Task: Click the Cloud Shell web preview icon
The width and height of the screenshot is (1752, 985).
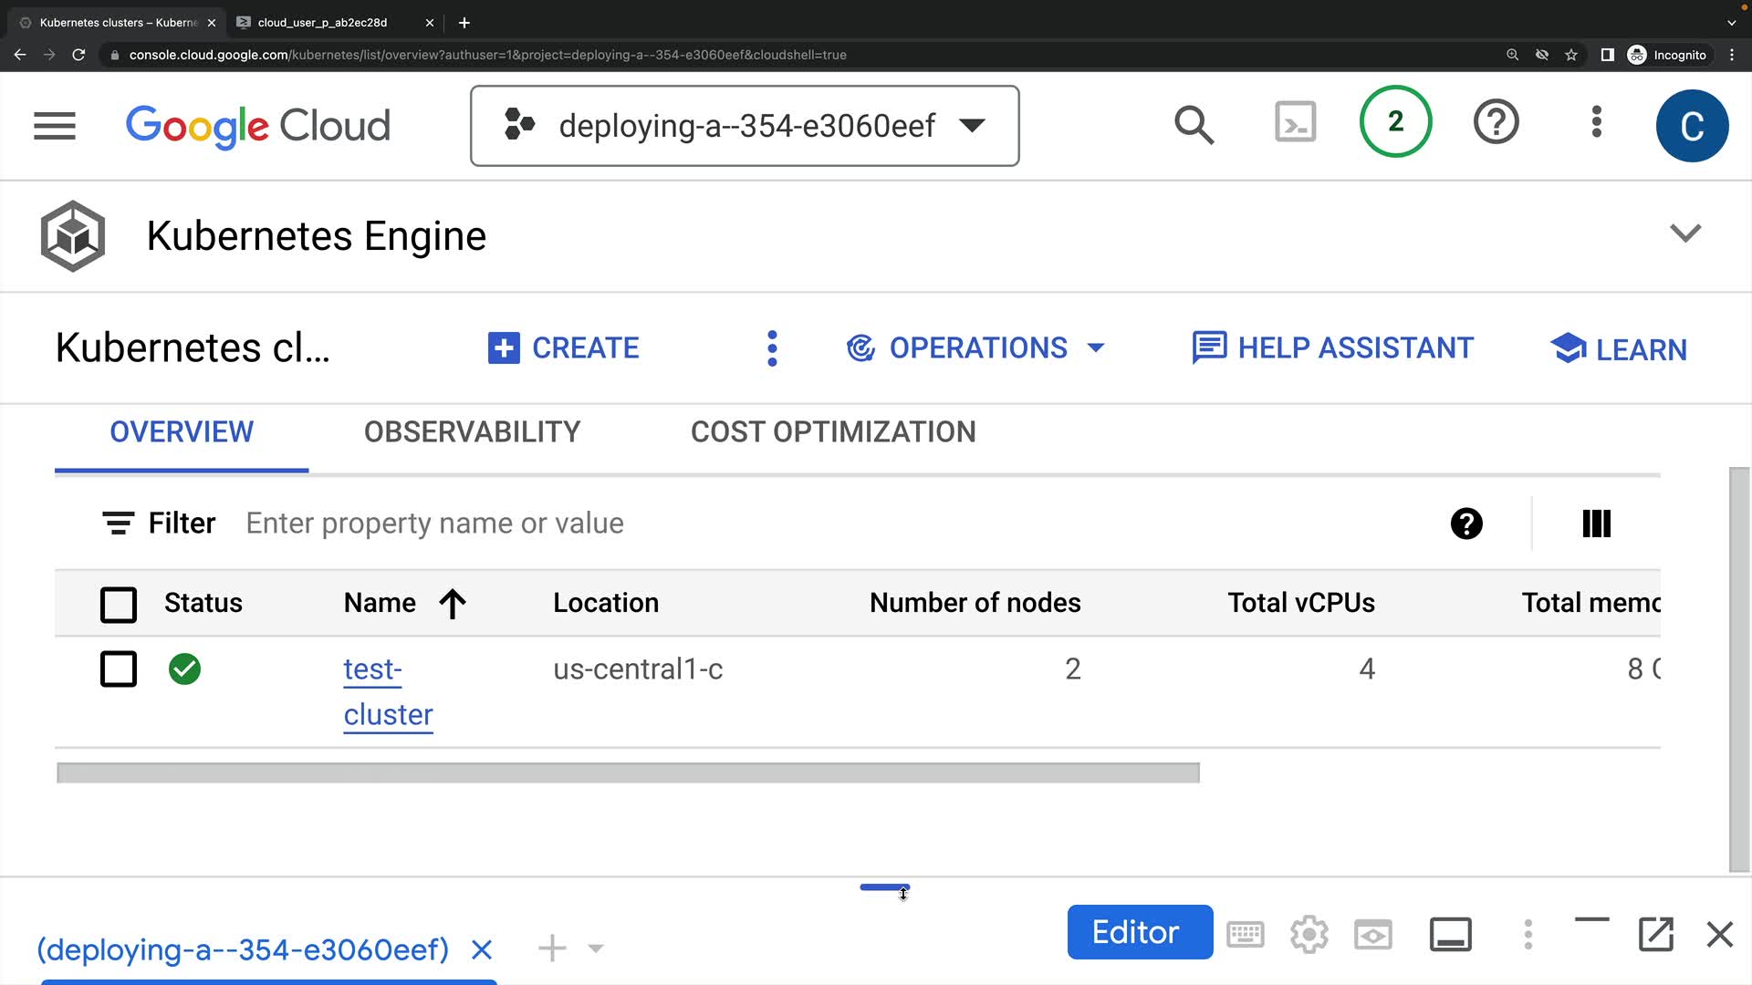Action: point(1372,935)
